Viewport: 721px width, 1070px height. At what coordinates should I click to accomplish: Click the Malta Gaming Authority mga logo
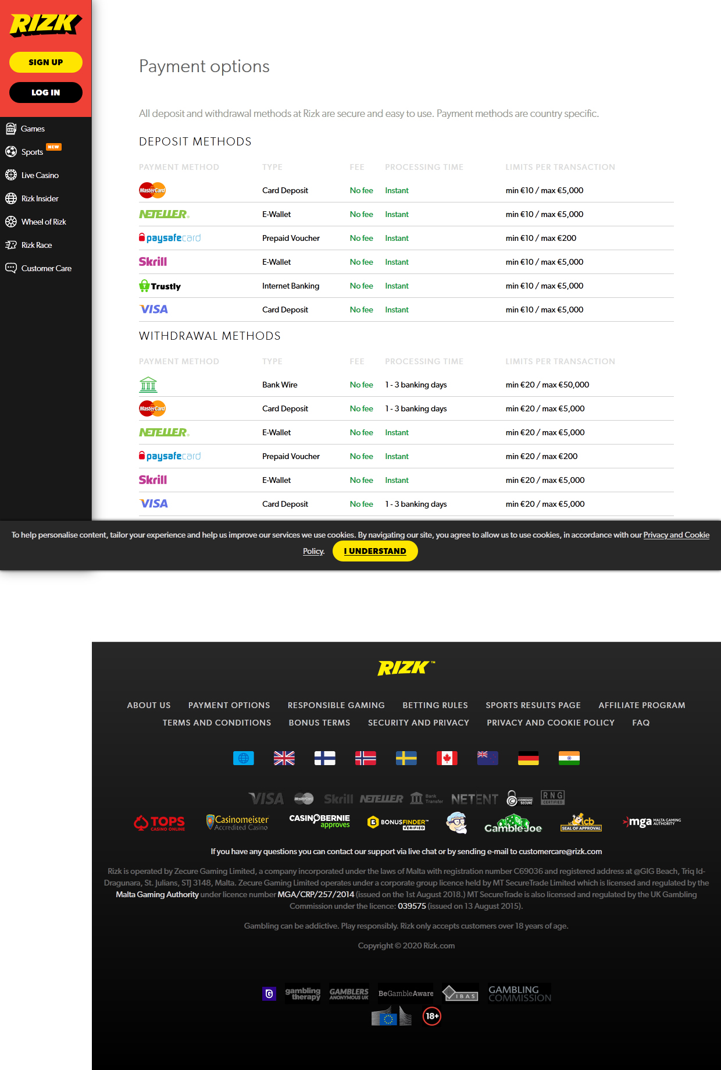651,822
